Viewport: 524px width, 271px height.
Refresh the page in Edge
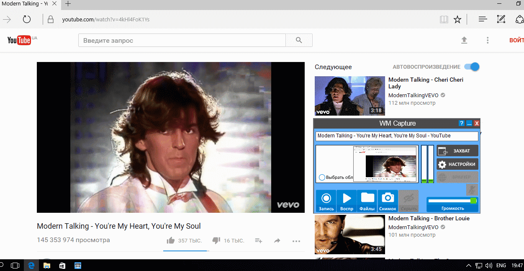tap(27, 19)
